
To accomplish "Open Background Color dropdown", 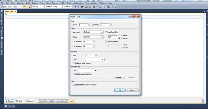I will [95, 70].
